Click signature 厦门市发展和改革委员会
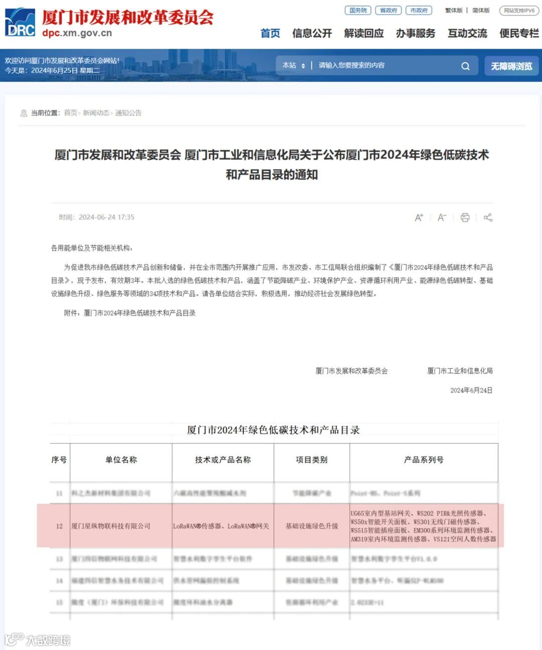Viewport: 542px width, 650px height. [x=351, y=371]
